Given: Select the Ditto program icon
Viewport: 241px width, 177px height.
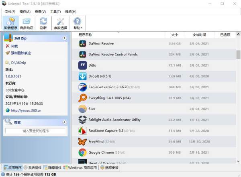Looking at the screenshot, I should pyautogui.click(x=82, y=65).
